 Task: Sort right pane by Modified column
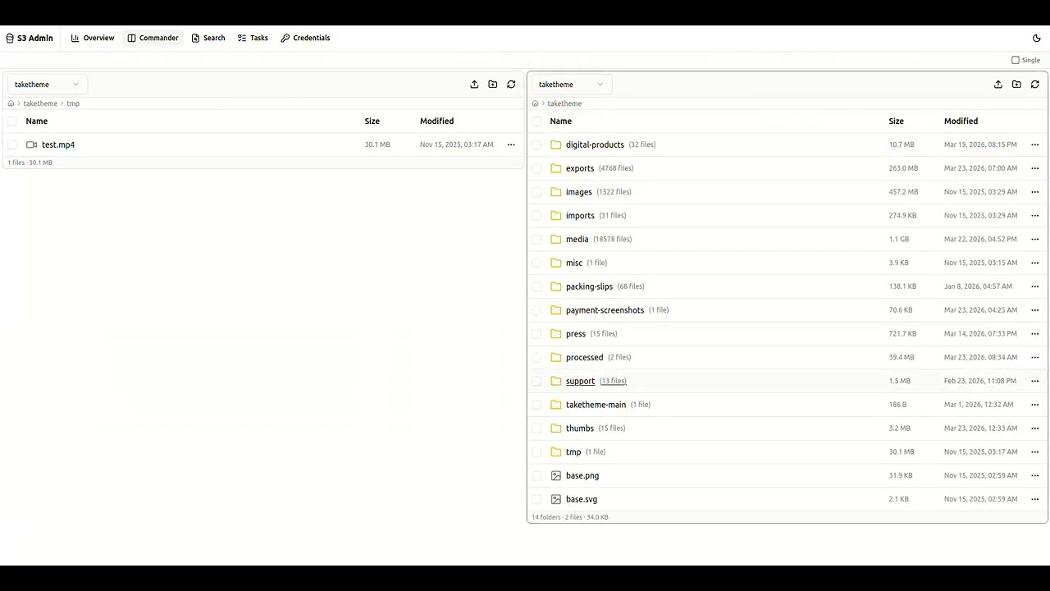[x=961, y=121]
